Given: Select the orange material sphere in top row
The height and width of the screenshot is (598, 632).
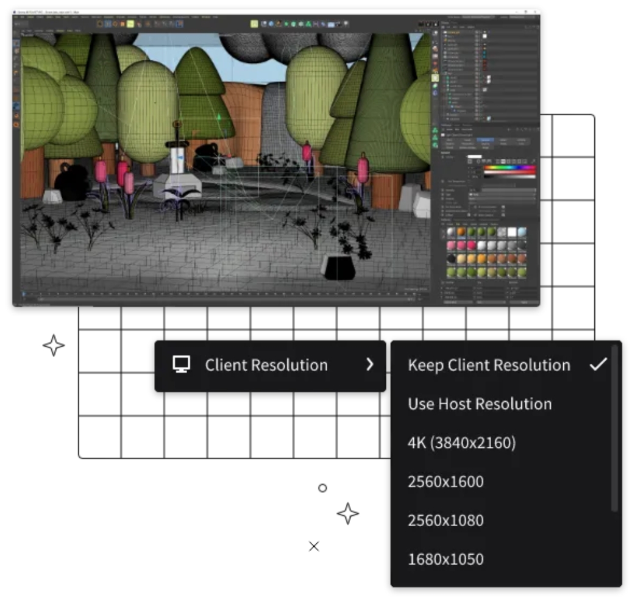Looking at the screenshot, I should click(461, 233).
